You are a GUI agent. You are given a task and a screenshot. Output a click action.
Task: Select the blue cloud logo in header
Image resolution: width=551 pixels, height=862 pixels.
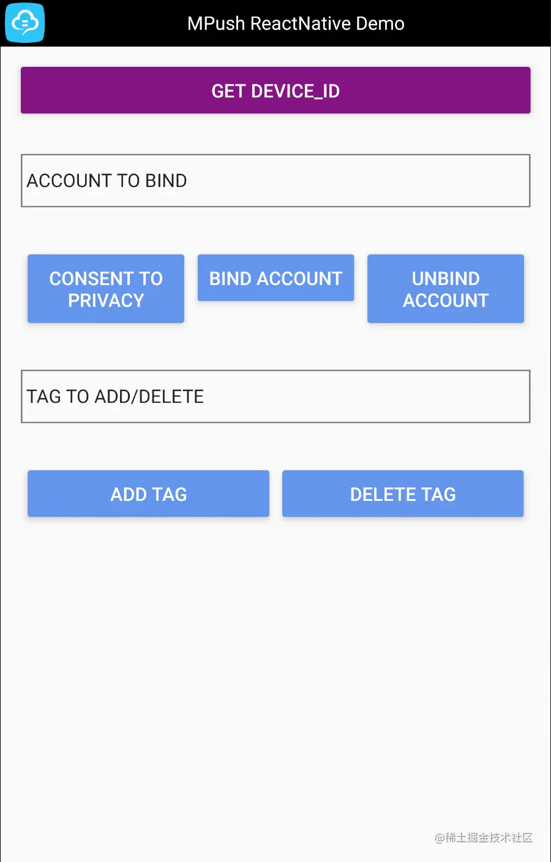pos(25,23)
